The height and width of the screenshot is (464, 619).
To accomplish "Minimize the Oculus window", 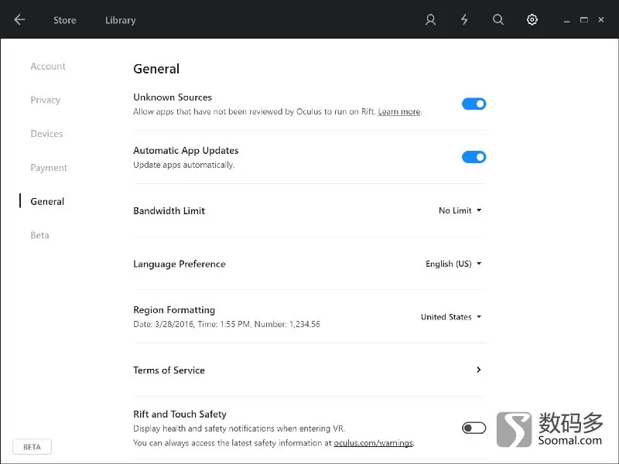I will tap(567, 21).
